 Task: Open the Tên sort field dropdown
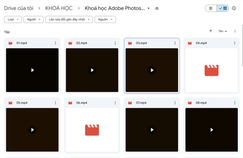222,31
